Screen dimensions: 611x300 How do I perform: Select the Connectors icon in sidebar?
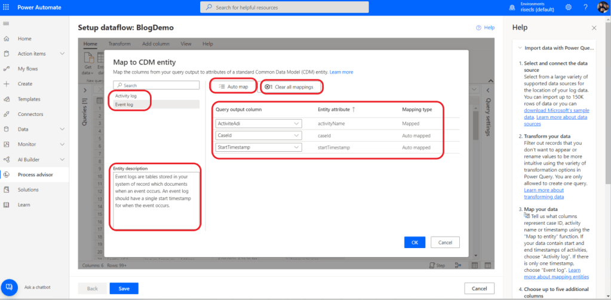click(7, 114)
